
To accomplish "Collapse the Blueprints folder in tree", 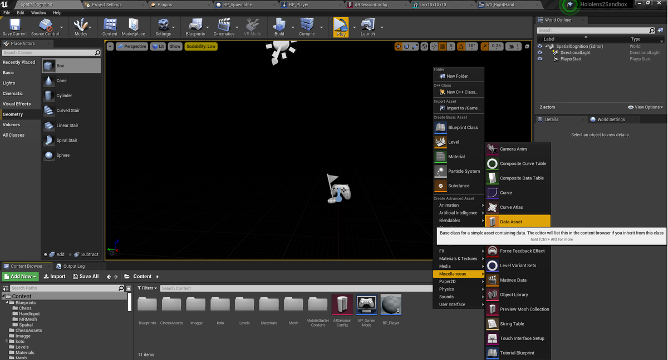I will (7, 303).
